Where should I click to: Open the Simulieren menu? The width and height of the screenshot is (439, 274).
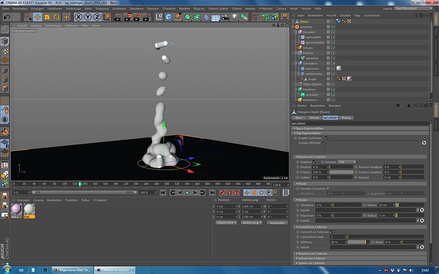click(136, 9)
